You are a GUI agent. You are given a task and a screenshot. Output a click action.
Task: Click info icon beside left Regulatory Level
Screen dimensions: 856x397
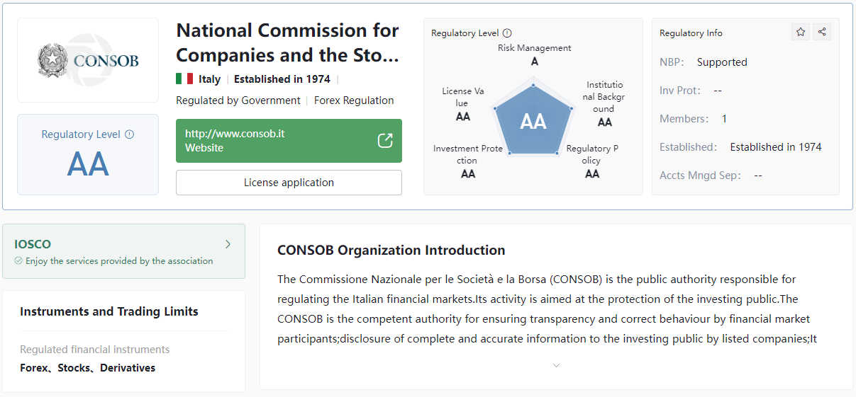click(129, 134)
